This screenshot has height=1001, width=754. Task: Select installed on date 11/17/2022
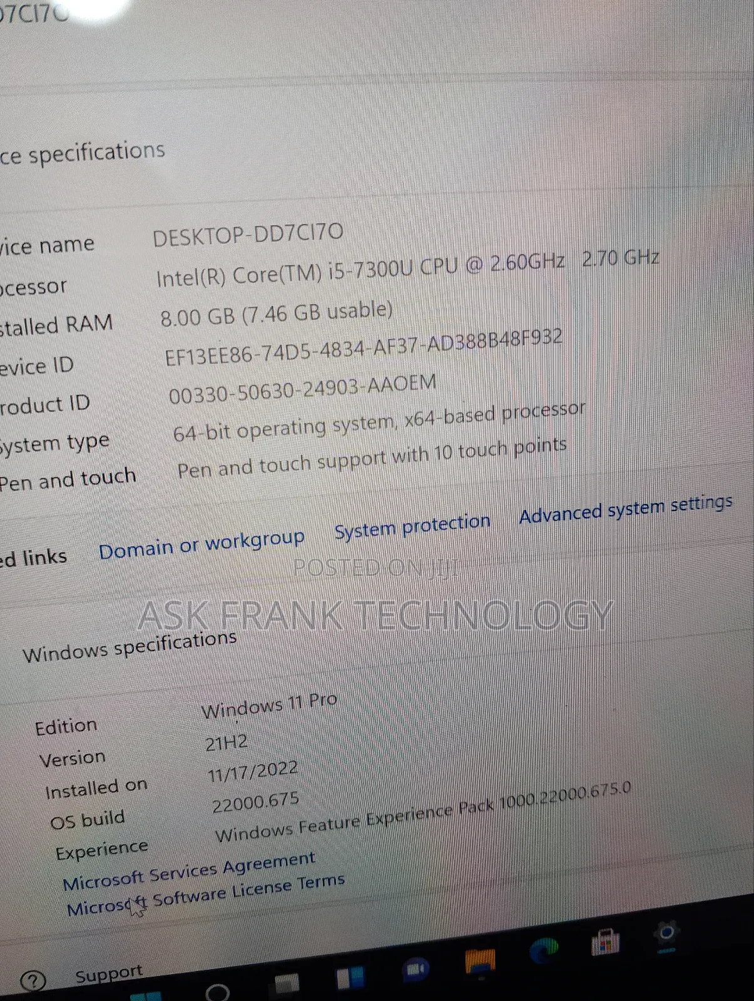click(253, 771)
